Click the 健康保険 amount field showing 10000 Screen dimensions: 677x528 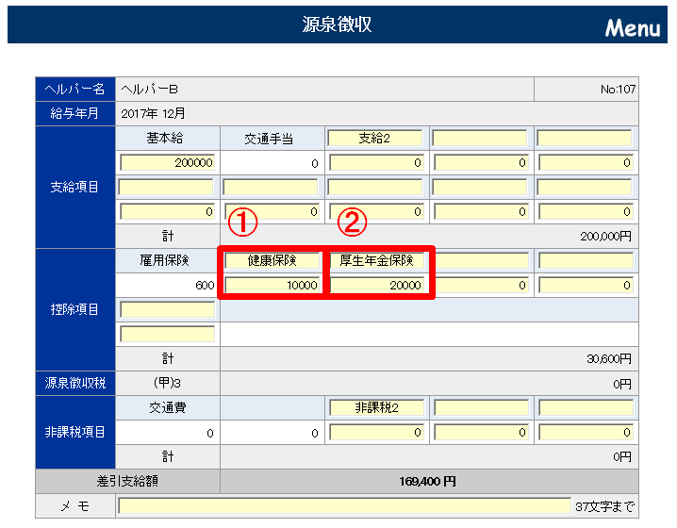272,285
